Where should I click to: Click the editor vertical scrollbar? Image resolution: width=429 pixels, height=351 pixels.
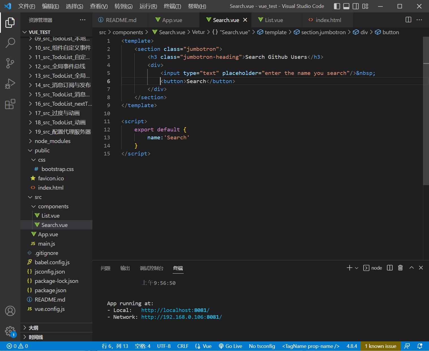426,111
